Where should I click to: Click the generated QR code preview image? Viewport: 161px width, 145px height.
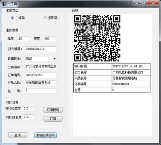(x=97, y=38)
